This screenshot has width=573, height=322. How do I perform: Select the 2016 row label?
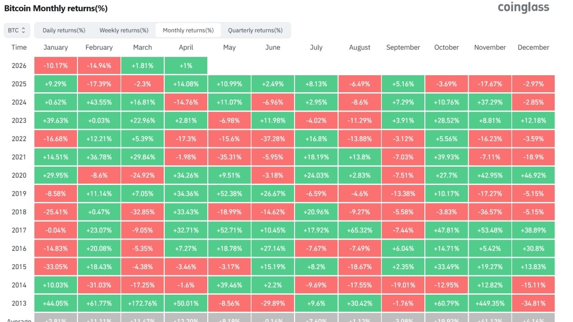click(19, 249)
